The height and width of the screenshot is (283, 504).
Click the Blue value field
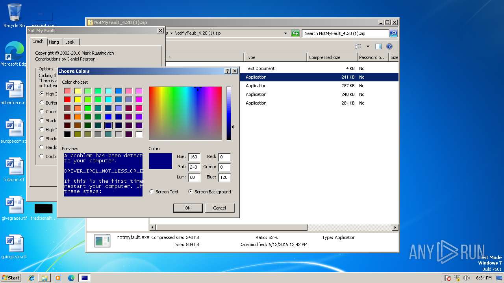(224, 177)
